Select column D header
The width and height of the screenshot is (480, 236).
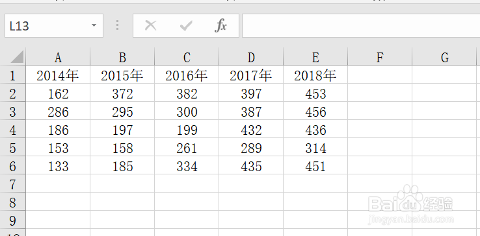[x=251, y=57]
